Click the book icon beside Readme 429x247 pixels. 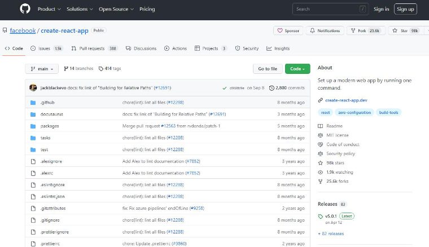click(321, 126)
